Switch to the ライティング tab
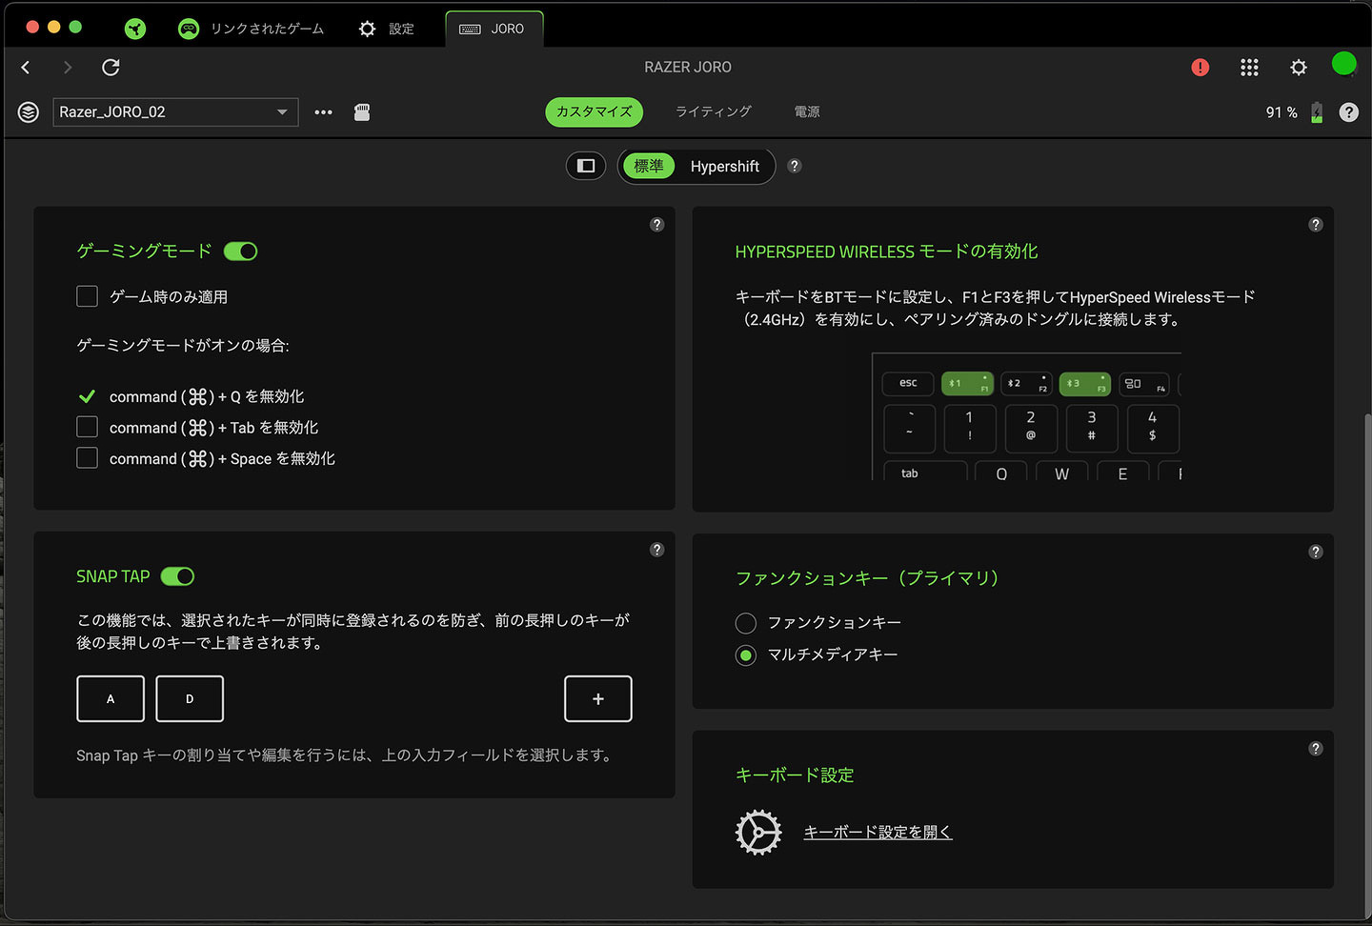 pos(713,111)
